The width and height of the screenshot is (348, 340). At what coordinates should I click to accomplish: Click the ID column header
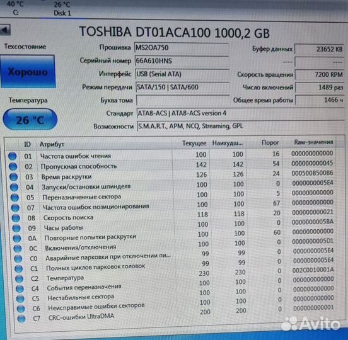27,145
